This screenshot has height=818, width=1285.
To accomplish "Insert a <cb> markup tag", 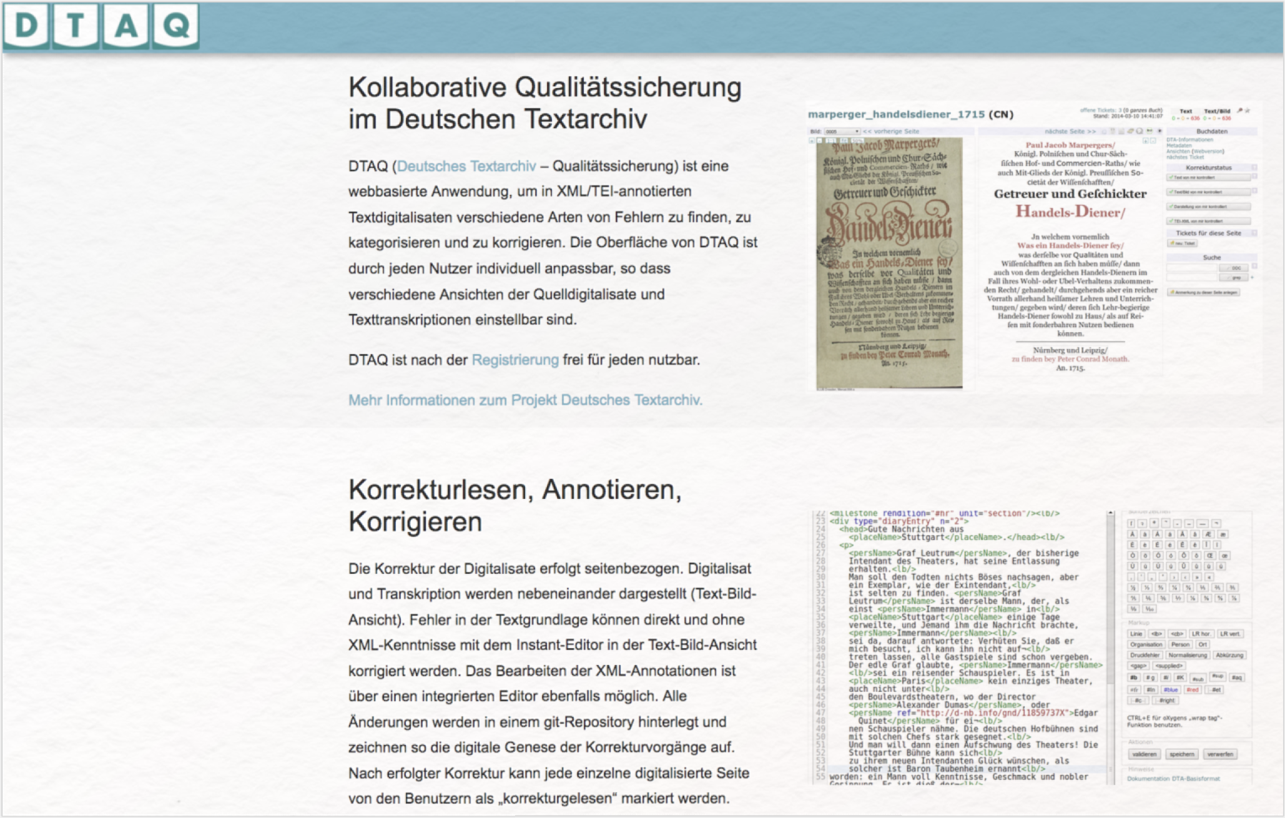I will (1177, 634).
